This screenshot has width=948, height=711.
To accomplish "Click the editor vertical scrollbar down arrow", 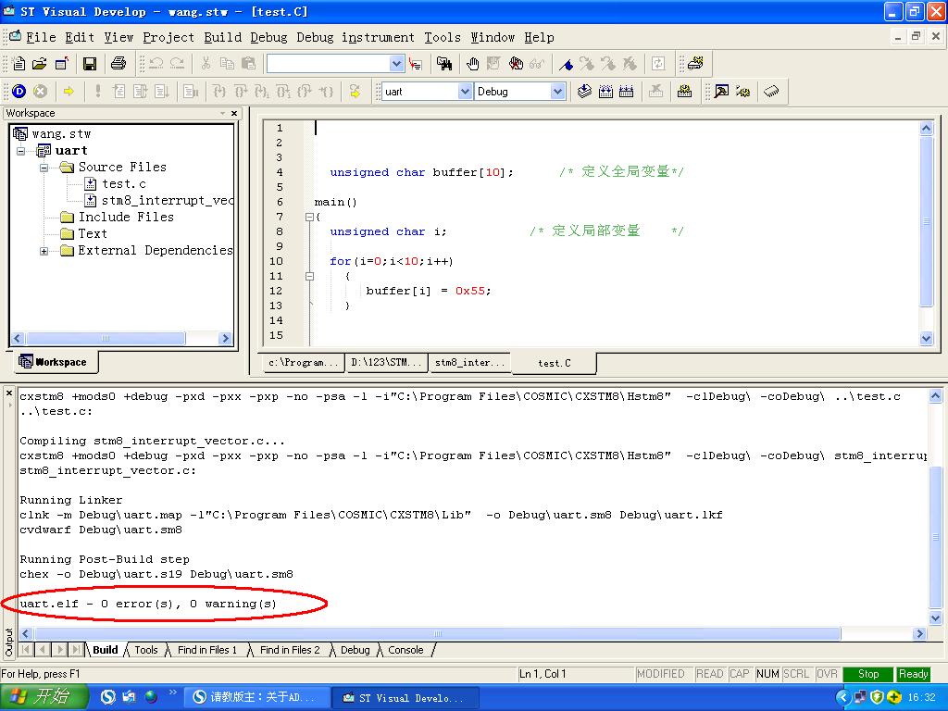I will coord(926,339).
